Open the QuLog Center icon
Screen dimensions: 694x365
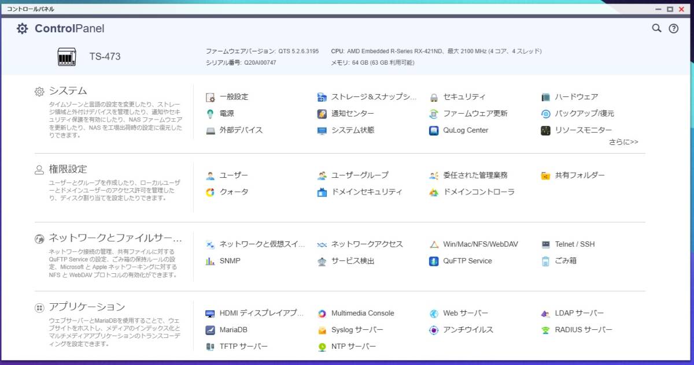click(x=434, y=131)
